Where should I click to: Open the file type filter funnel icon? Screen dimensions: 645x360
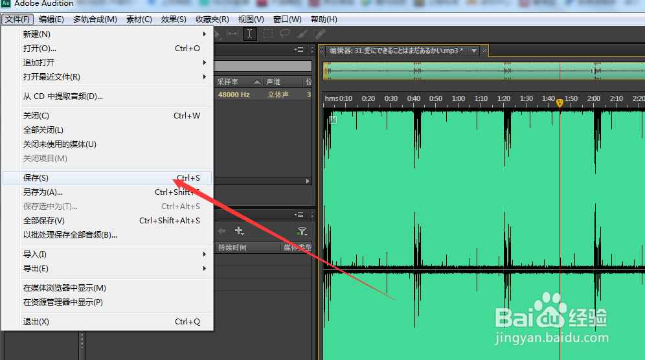(x=302, y=232)
